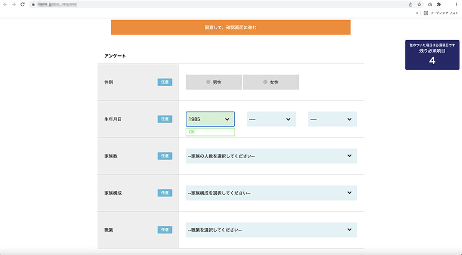This screenshot has width=462, height=255.
Task: Click the orange 同意して、確認画面に進む button
Action: tap(230, 27)
